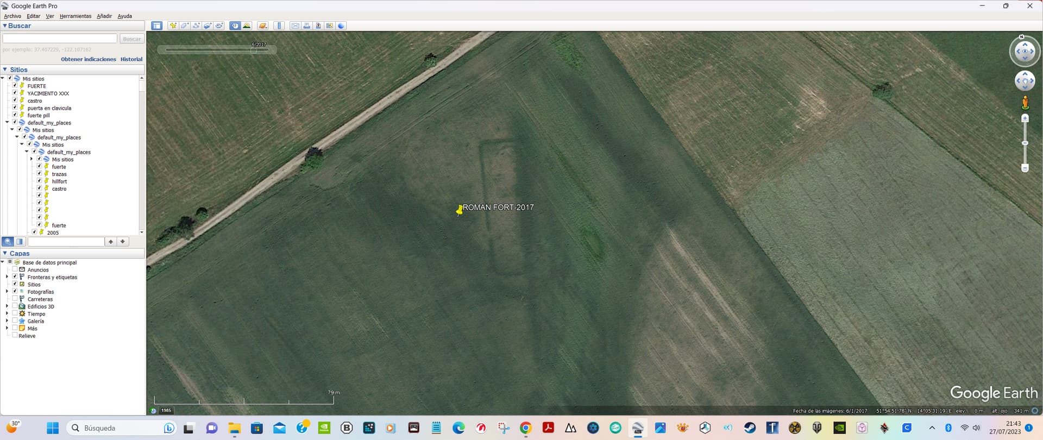Open the planet switcher icon

263,26
